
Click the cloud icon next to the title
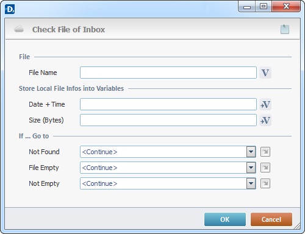click(19, 29)
